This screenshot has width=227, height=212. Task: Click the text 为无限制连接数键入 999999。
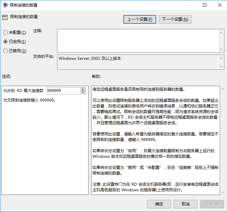[30, 100]
